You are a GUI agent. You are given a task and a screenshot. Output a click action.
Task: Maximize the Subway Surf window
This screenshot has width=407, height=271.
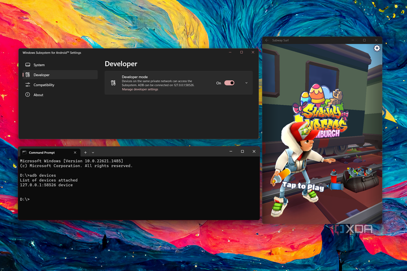[365, 40]
